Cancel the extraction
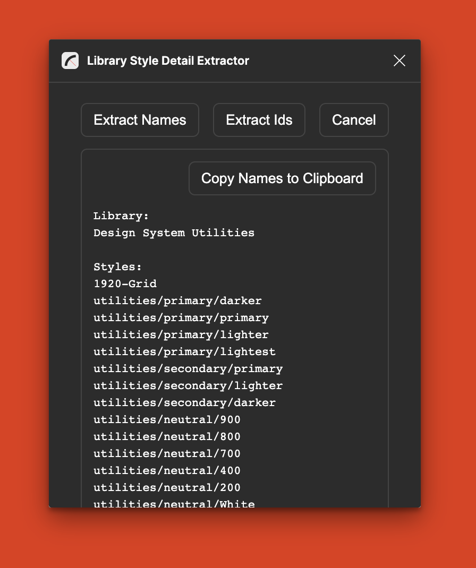This screenshot has height=568, width=476. click(x=354, y=120)
